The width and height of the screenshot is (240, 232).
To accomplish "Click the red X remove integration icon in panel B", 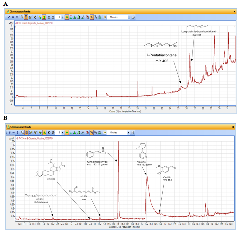I will coord(87,133).
